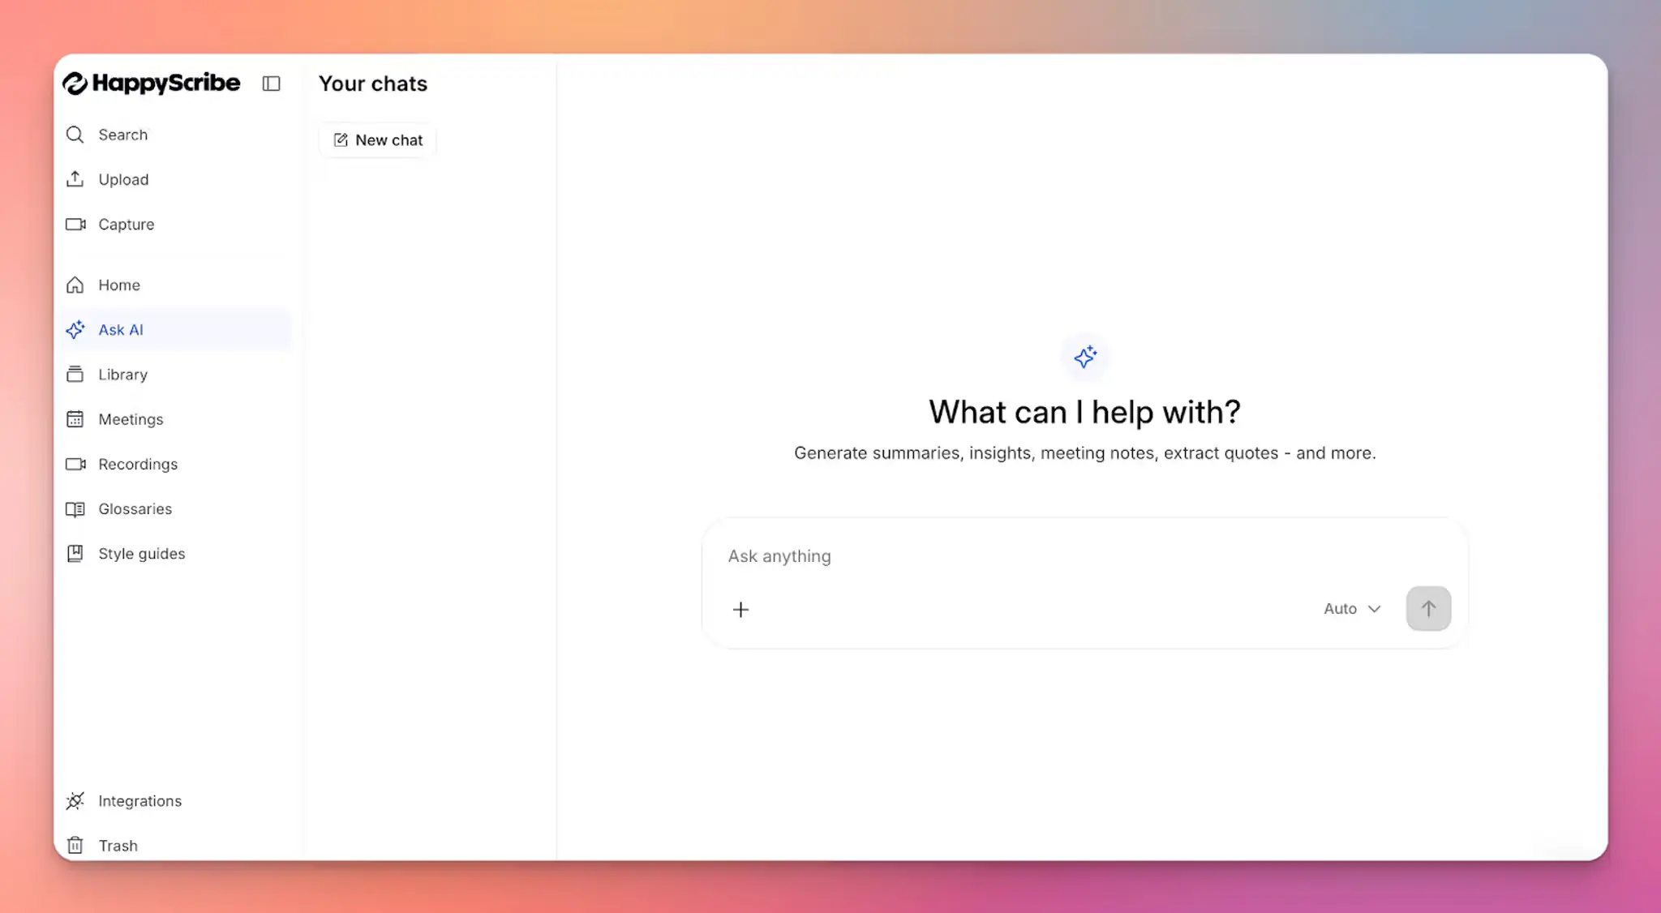Select the Recordings icon

pos(74,464)
